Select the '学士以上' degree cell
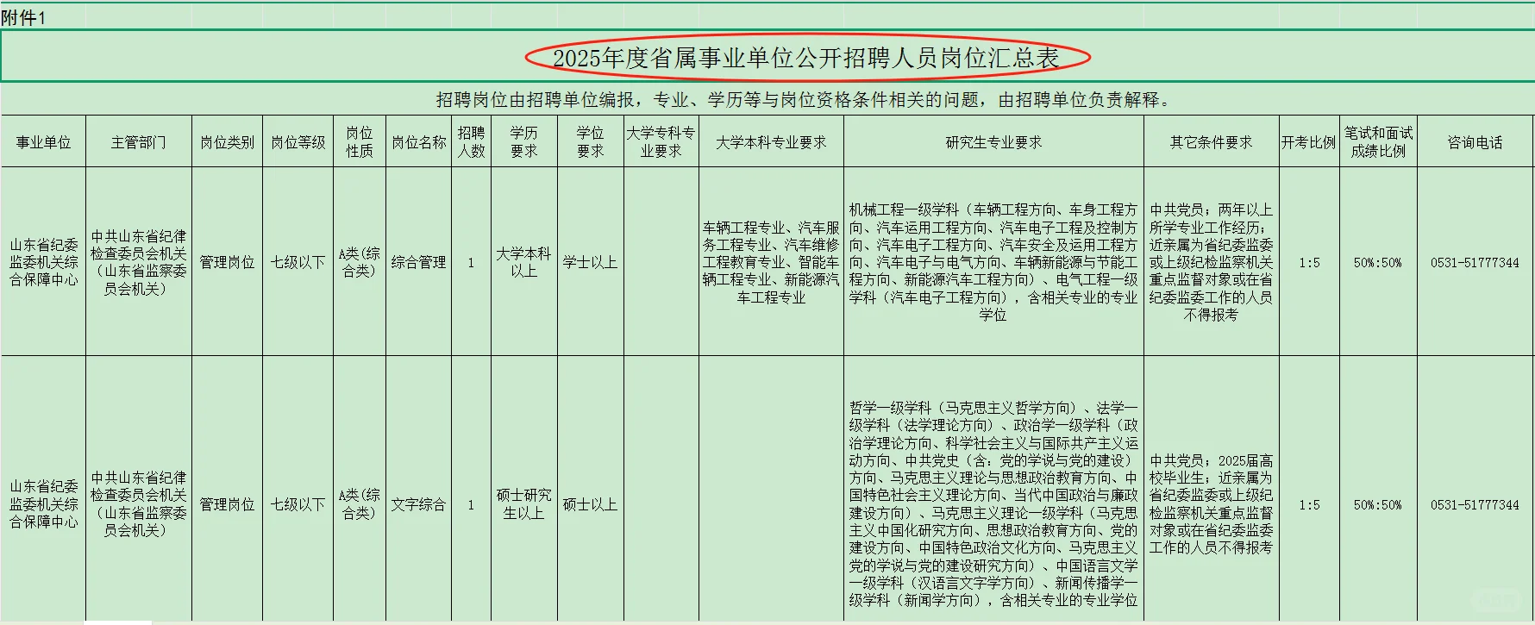Viewport: 1535px width, 625px height. pyautogui.click(x=590, y=262)
